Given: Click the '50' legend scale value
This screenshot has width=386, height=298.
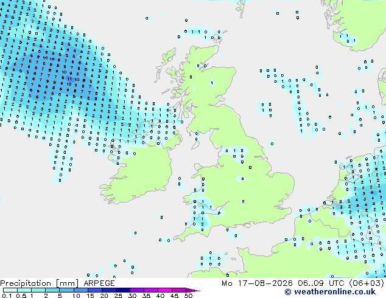Looking at the screenshot, I should (188, 296).
